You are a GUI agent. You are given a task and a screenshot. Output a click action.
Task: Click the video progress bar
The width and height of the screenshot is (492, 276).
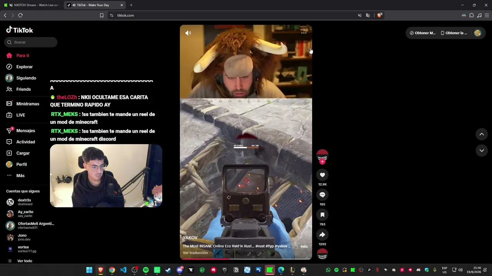[x=246, y=259]
